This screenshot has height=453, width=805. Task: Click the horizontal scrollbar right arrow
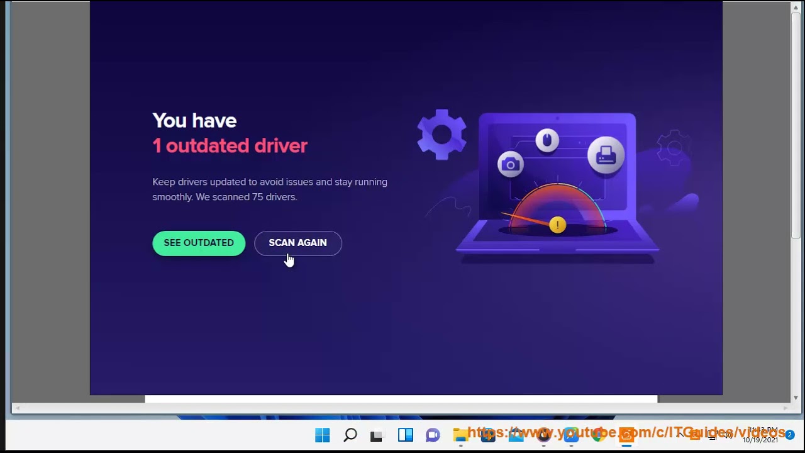785,408
